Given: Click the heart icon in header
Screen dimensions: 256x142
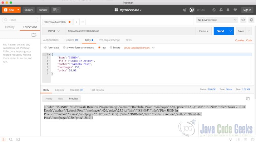Looking at the screenshot, I should (235, 10).
